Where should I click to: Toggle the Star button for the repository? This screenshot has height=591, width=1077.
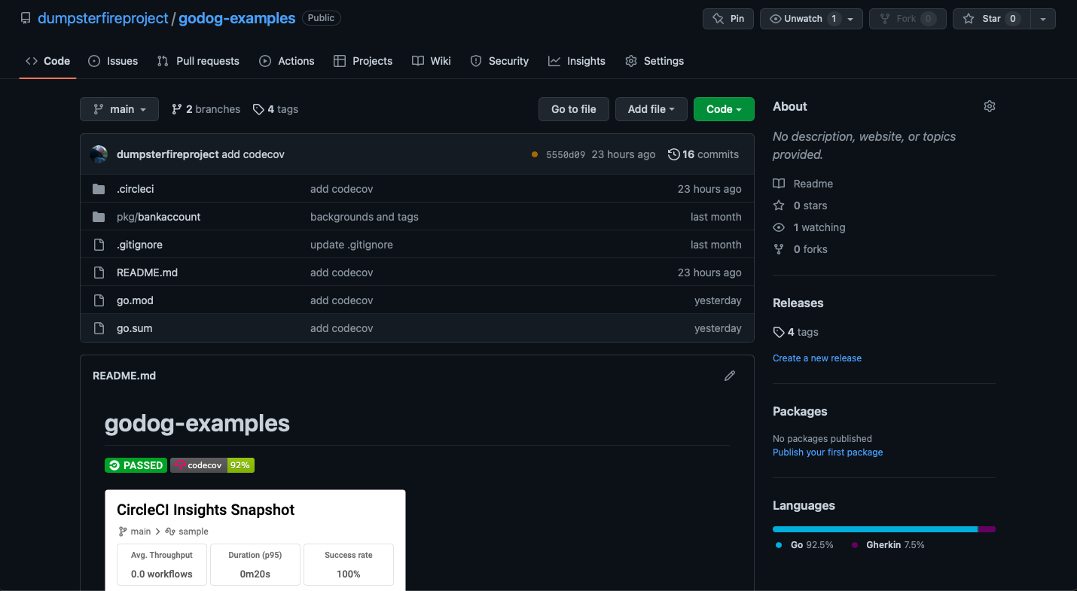pyautogui.click(x=991, y=19)
